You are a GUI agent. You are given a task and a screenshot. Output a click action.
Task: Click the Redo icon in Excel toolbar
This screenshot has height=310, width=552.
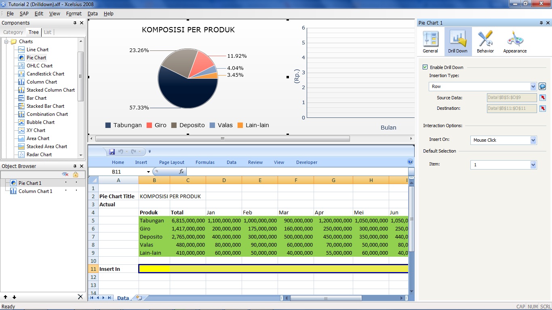[134, 152]
